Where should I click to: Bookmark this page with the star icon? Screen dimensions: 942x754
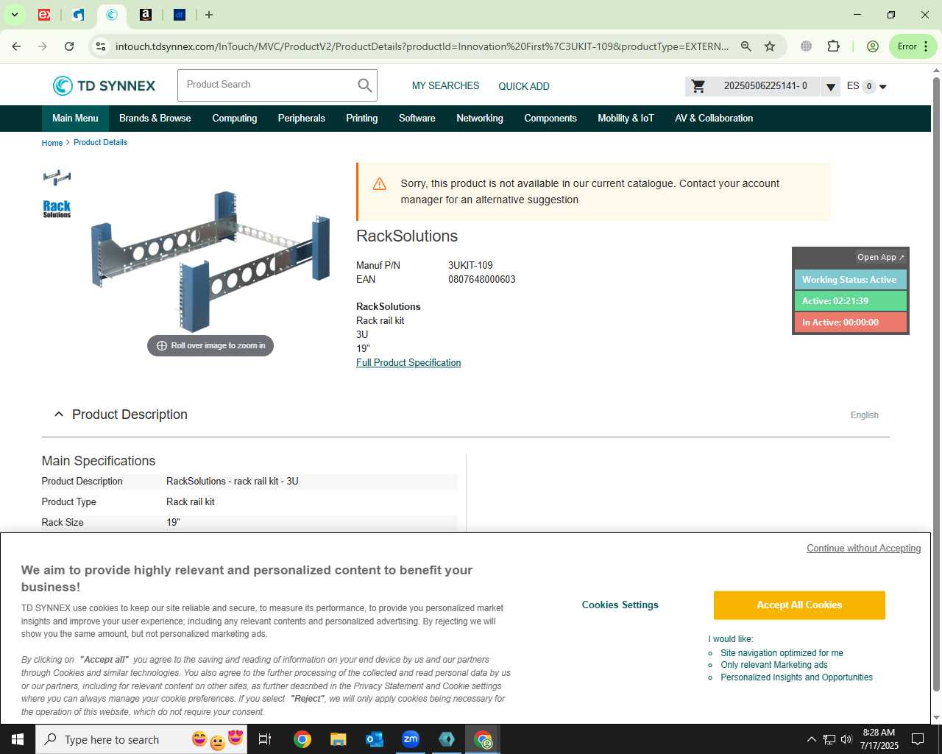pyautogui.click(x=770, y=46)
